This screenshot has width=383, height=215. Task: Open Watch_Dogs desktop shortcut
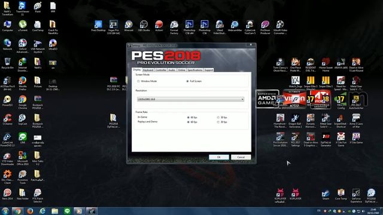(295, 82)
